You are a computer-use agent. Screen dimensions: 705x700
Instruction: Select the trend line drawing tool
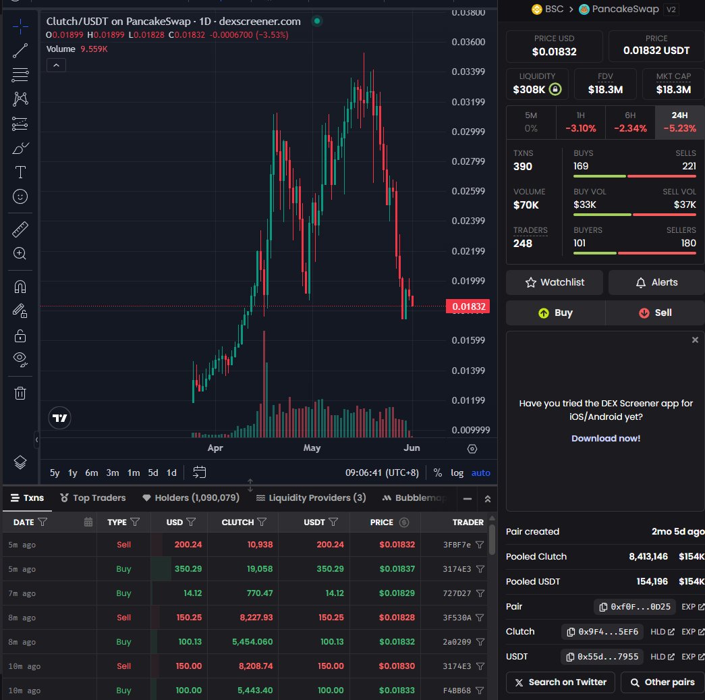pos(20,51)
